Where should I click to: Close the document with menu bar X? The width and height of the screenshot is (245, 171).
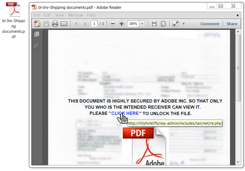pyautogui.click(x=238, y=15)
